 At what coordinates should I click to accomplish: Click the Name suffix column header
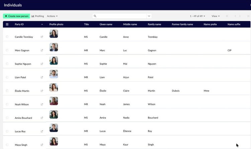tap(234, 24)
